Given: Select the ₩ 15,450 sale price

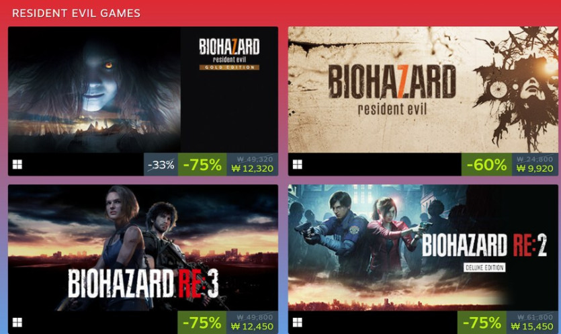Looking at the screenshot, I should (532, 327).
